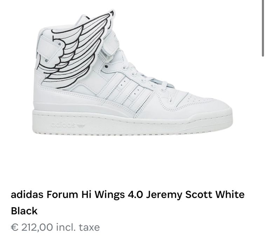Click the empty white area under the shoe

(x=133, y=161)
